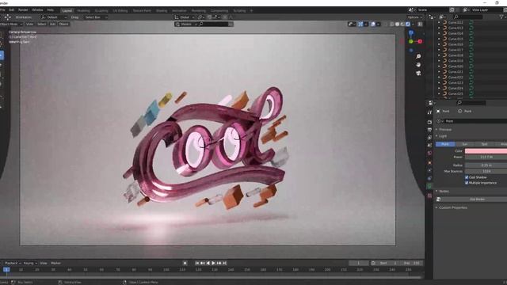
Task: Jump to the next keyframe
Action: [x=219, y=263]
